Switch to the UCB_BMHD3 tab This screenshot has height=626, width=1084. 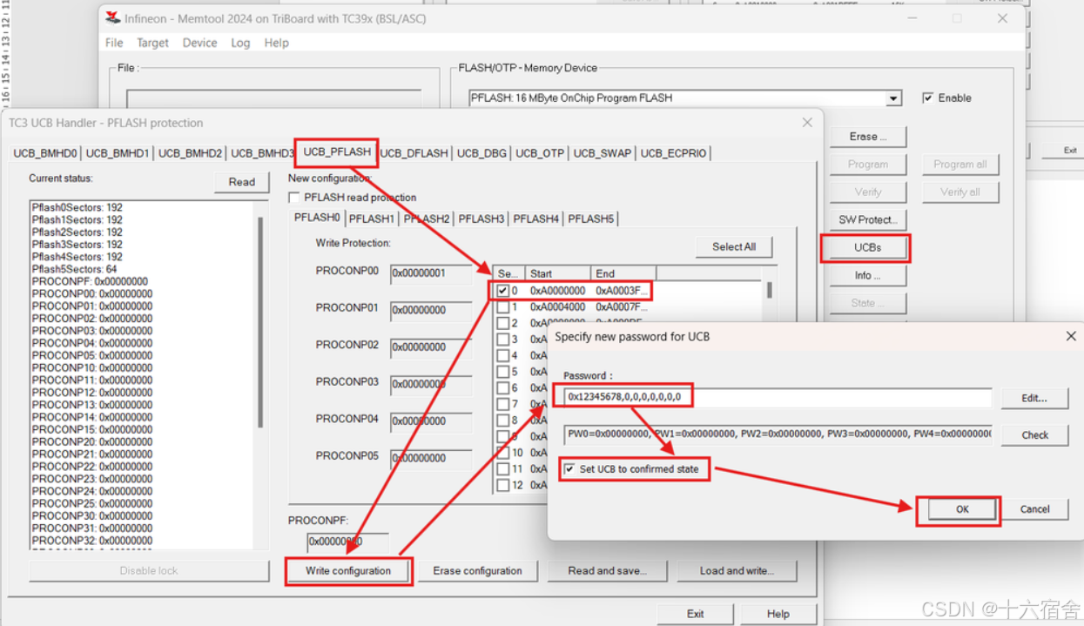pyautogui.click(x=261, y=153)
